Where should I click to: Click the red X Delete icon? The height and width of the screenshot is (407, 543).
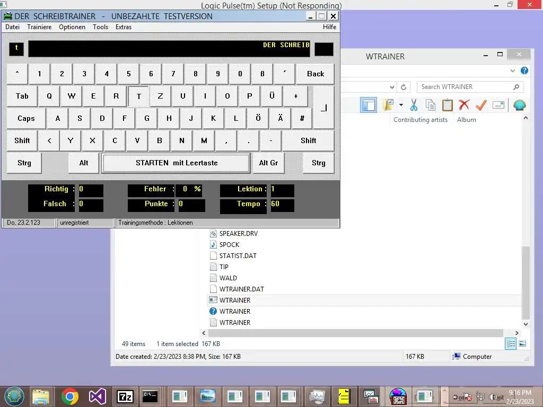tap(464, 105)
